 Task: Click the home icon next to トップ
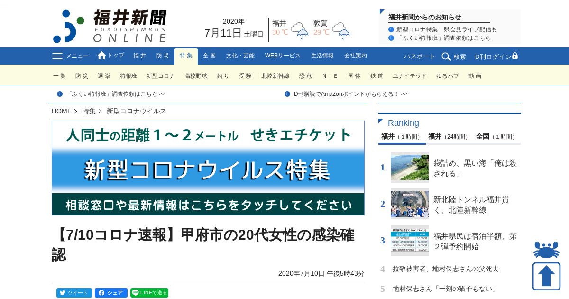click(x=101, y=56)
